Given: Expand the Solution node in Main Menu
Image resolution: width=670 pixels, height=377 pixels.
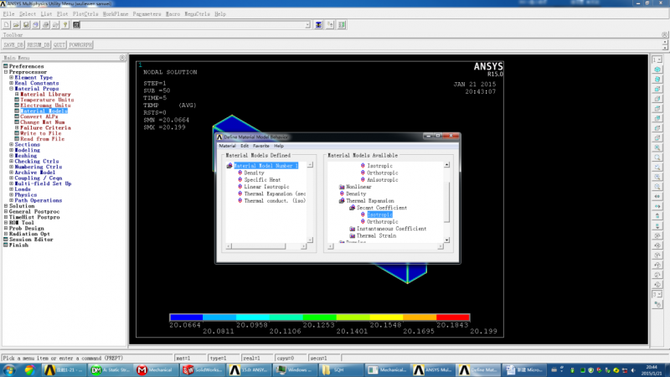Looking at the screenshot, I should pyautogui.click(x=6, y=206).
